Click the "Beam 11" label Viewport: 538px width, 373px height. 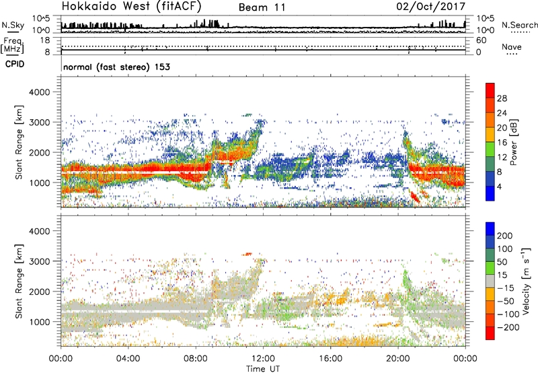pyautogui.click(x=262, y=7)
